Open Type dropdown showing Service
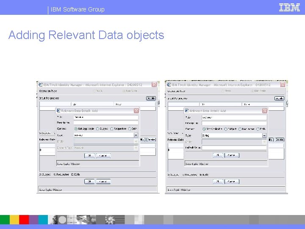Image resolution: width=305 pixels, height=229 pixels. pyautogui.click(x=136, y=135)
